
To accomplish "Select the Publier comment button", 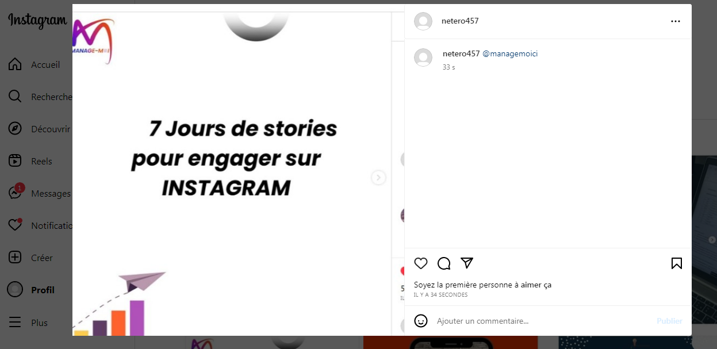I will pos(669,321).
